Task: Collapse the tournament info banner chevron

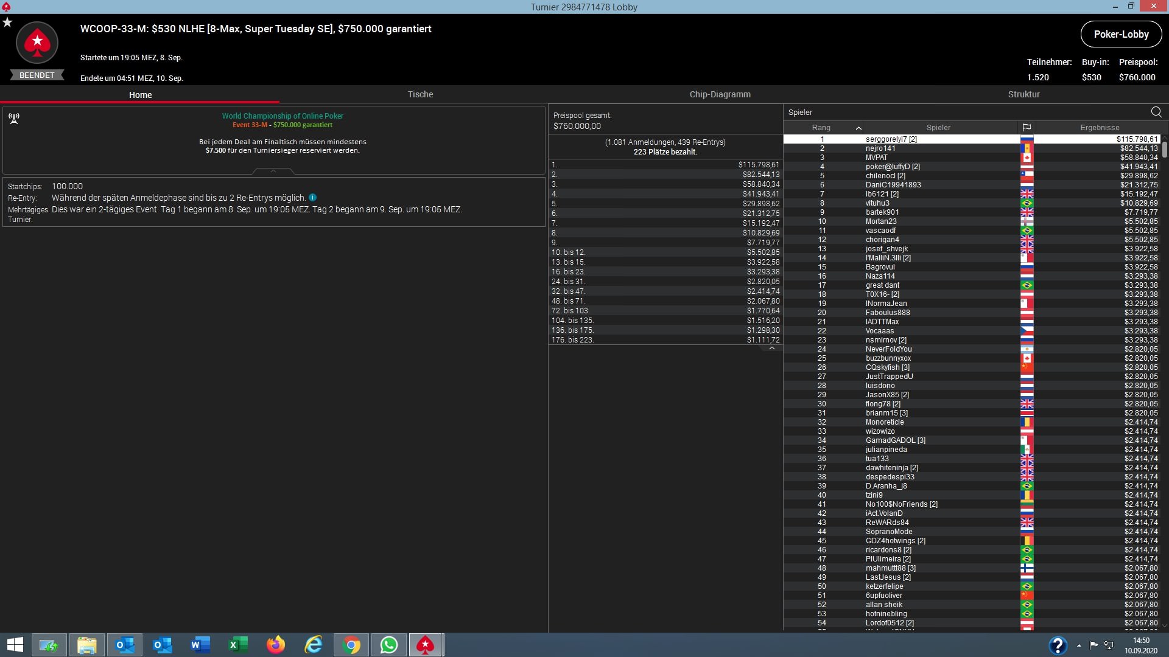Action: (273, 171)
